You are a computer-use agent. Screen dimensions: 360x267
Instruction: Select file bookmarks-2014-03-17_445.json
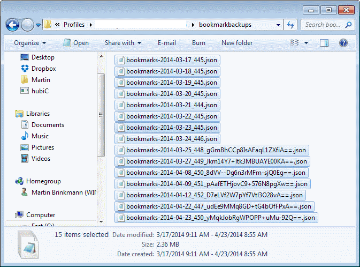pyautogui.click(x=167, y=60)
